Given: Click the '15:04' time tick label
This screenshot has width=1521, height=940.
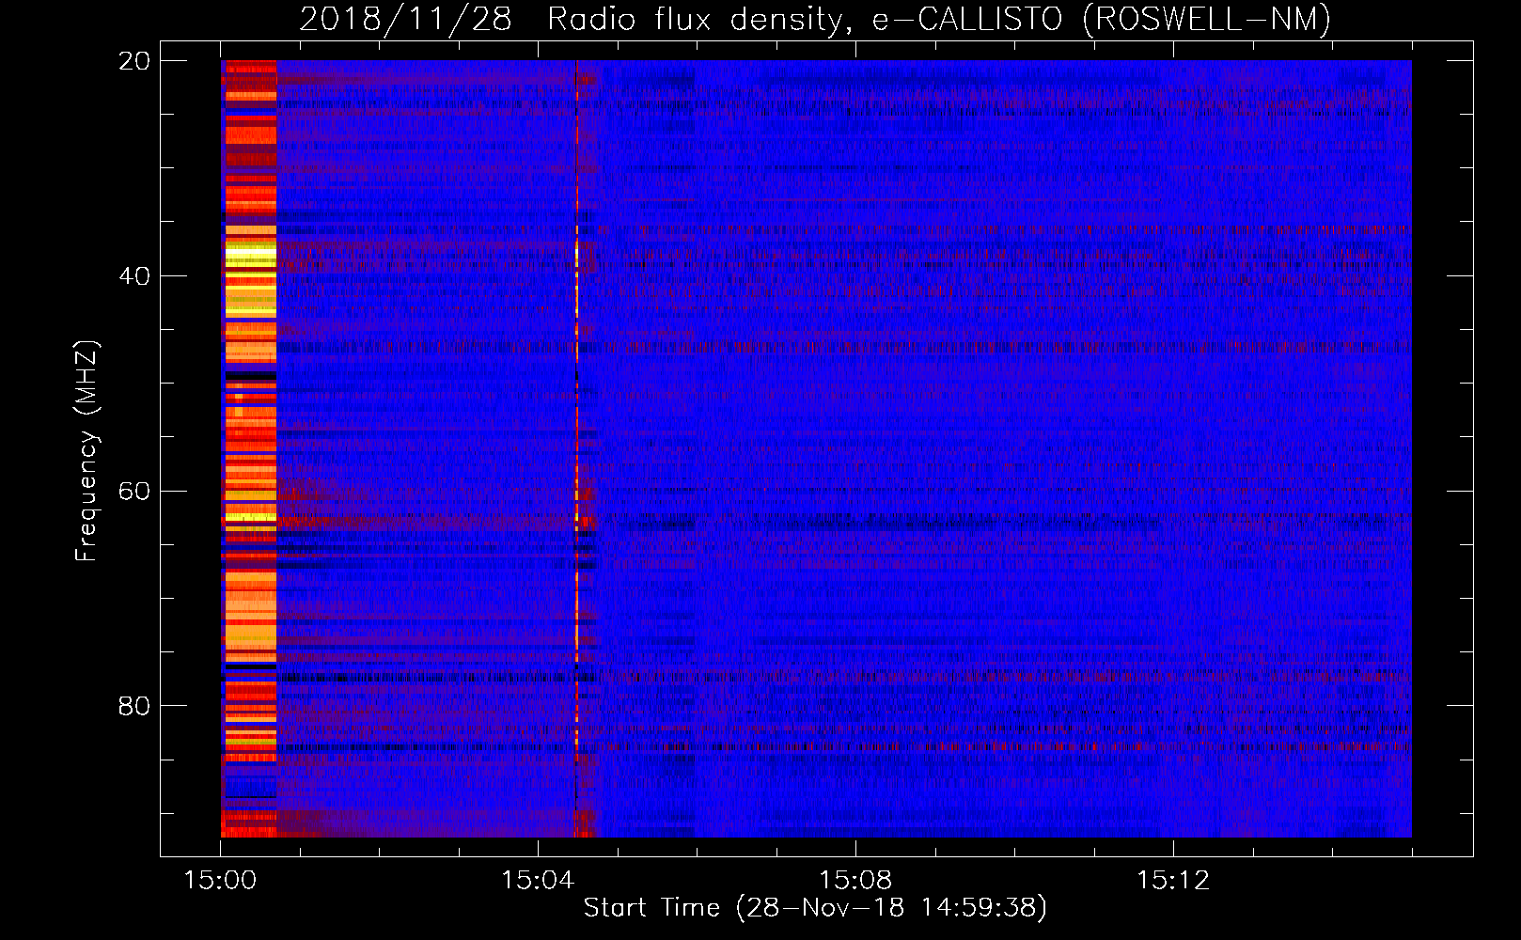Looking at the screenshot, I should pyautogui.click(x=538, y=881).
